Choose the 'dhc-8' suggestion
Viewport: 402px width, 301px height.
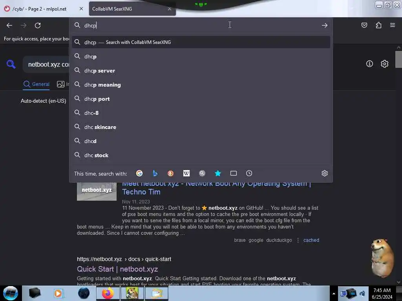tap(201, 112)
